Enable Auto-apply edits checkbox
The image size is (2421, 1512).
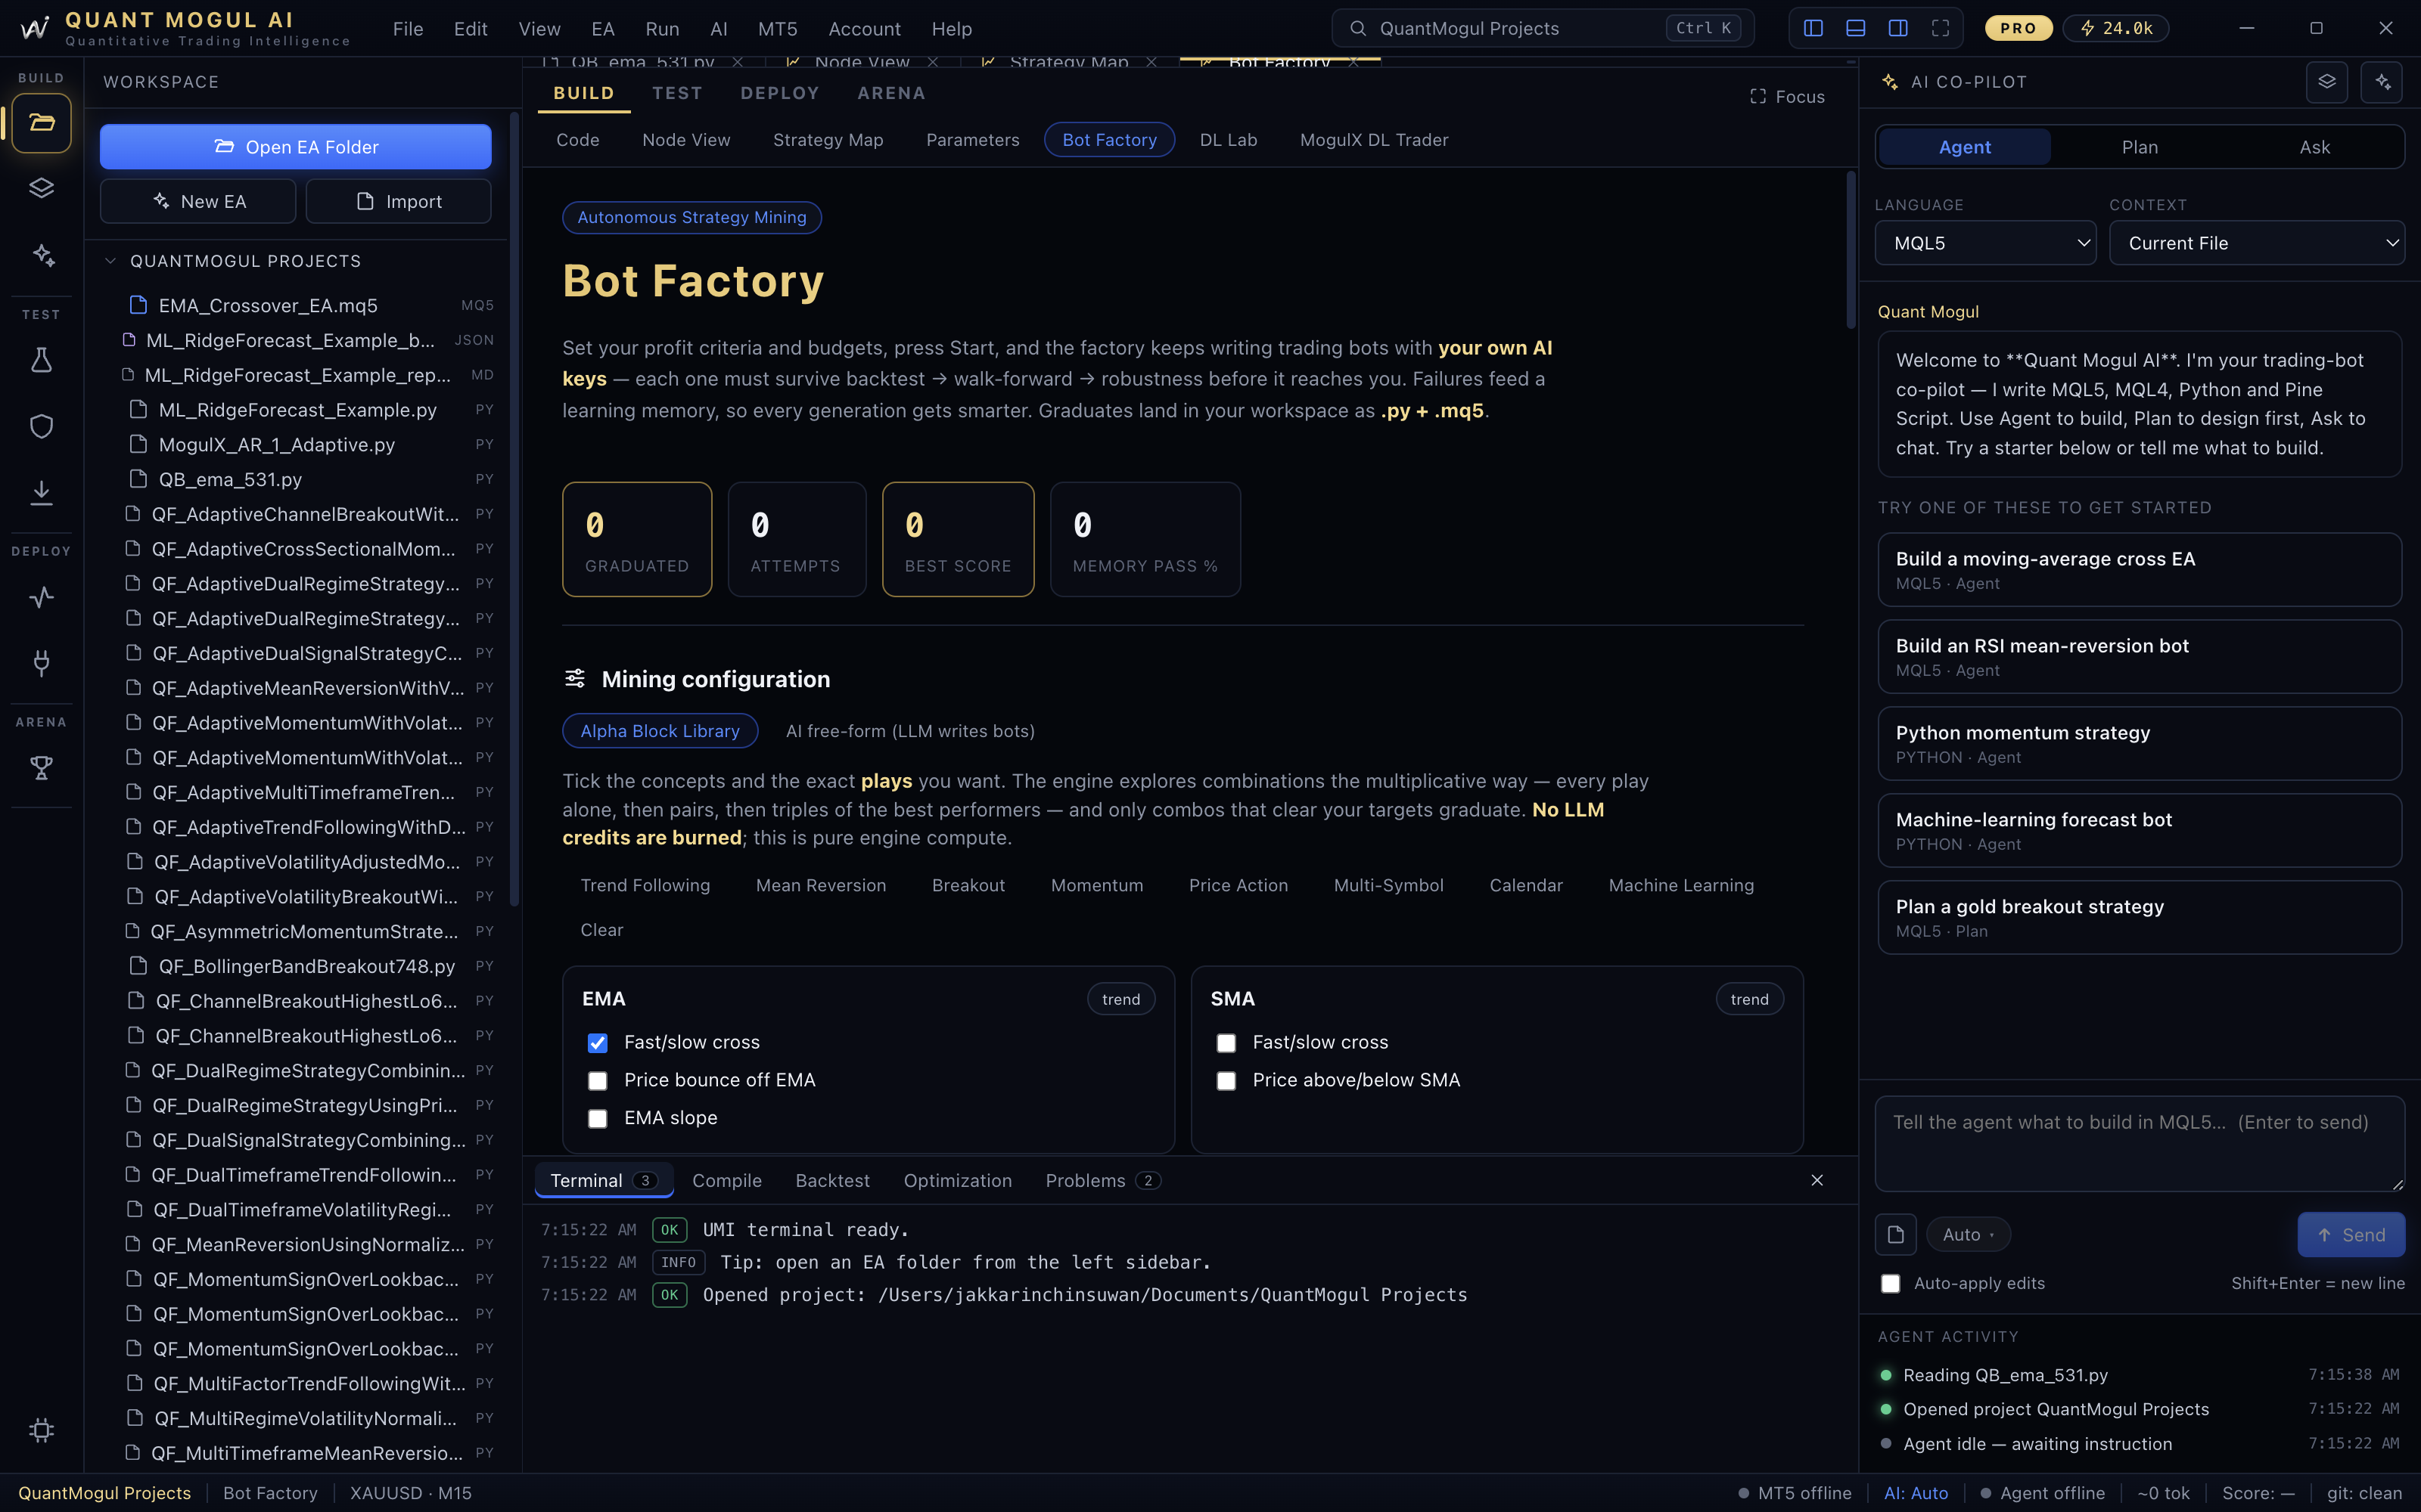[1890, 1283]
